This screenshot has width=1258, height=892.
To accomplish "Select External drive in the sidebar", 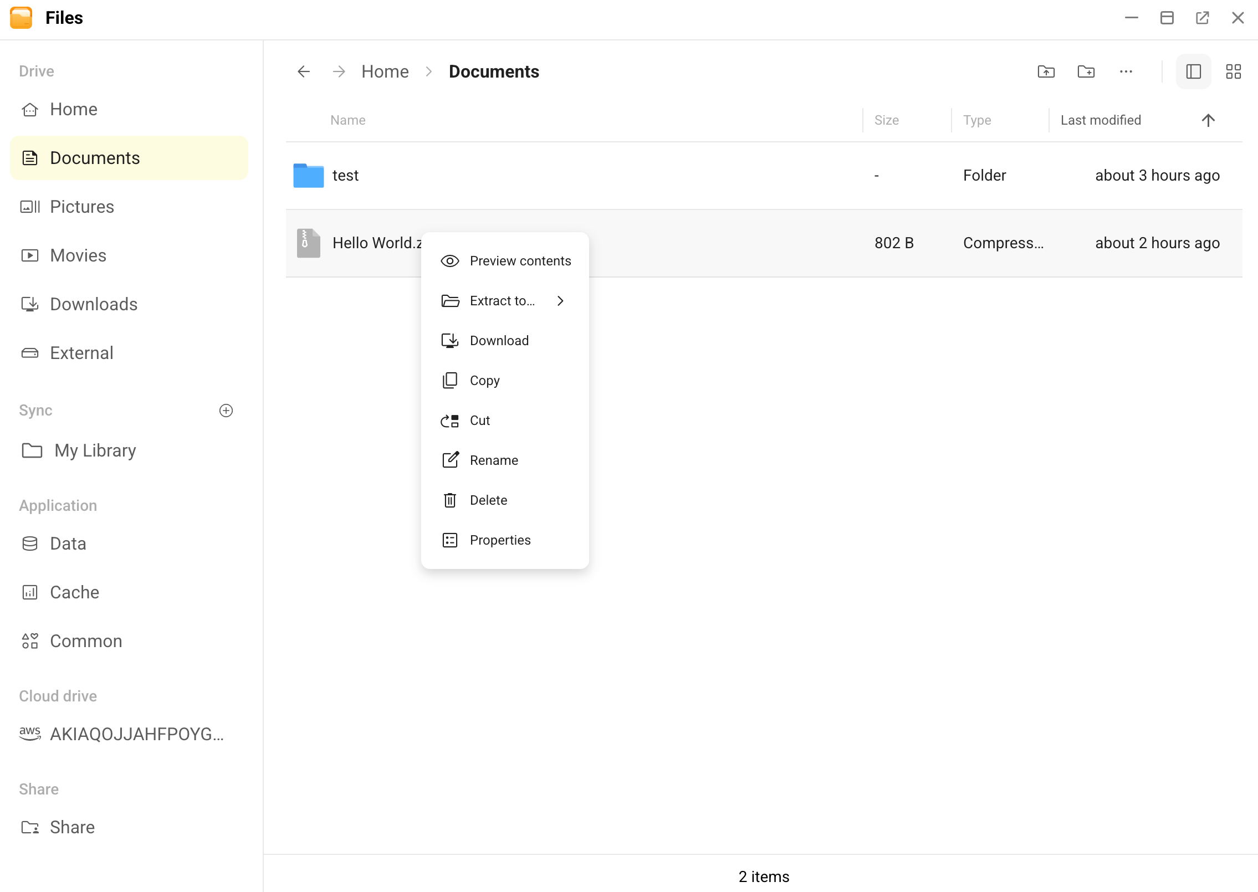I will pos(129,353).
